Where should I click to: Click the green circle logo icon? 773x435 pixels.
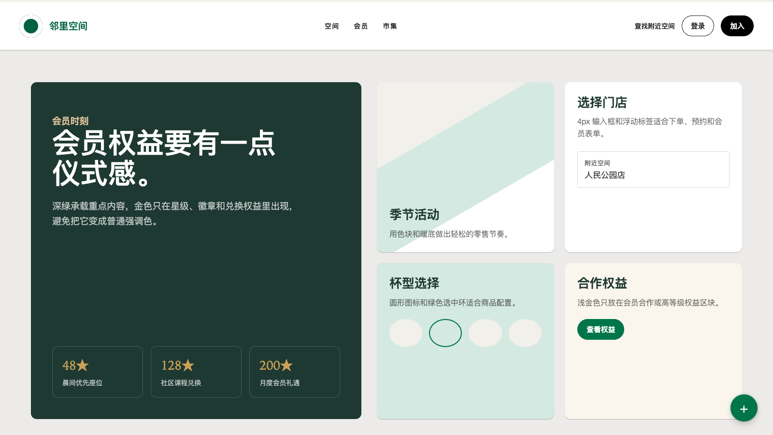[31, 26]
